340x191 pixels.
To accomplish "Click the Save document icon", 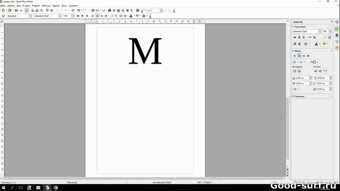I will pos(16,11).
